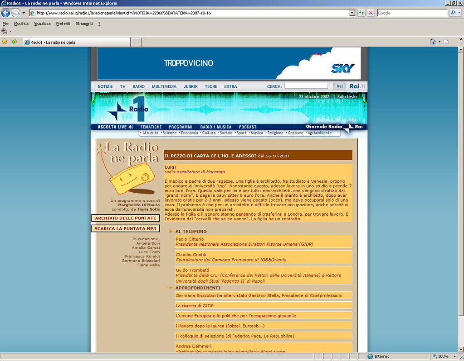This screenshot has width=464, height=361.
Task: Open a new blank tab
Action: pyautogui.click(x=137, y=42)
